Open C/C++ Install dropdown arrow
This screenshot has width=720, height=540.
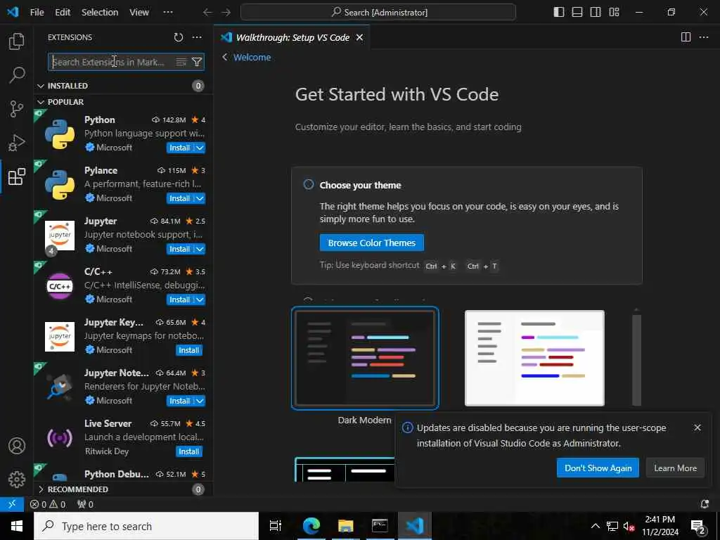pos(200,300)
